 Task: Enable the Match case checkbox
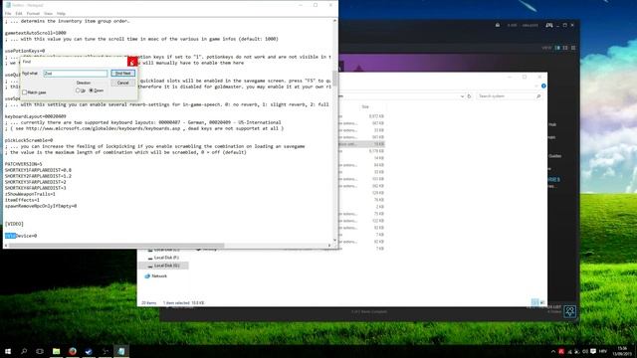pyautogui.click(x=24, y=92)
